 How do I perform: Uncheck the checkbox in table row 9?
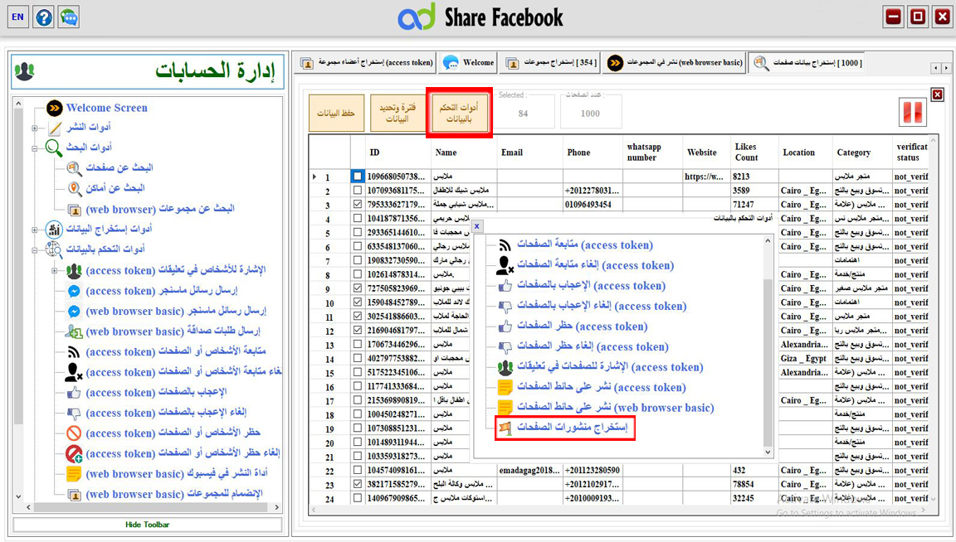pos(358,288)
